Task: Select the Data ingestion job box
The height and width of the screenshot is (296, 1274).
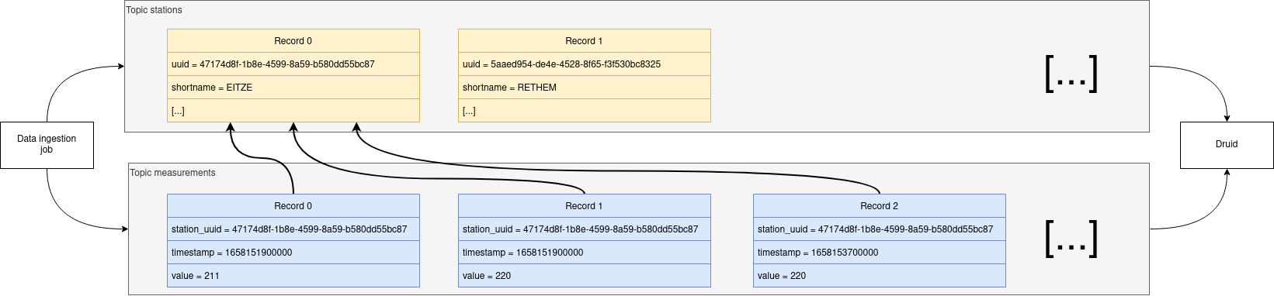Action: (x=47, y=145)
